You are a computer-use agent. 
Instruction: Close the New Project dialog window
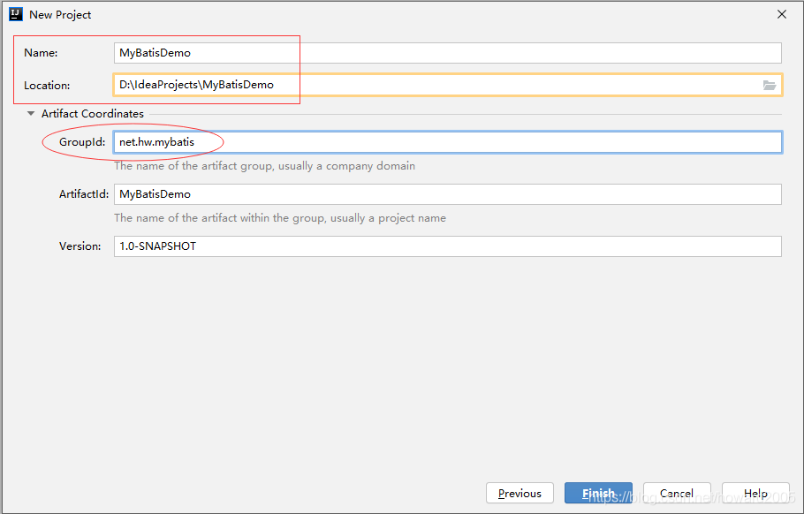pos(781,14)
